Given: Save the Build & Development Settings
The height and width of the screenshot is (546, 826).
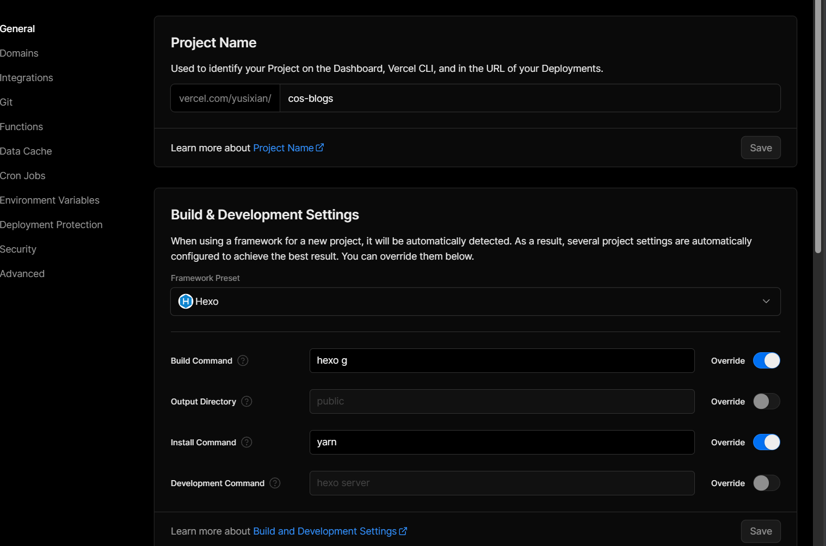Looking at the screenshot, I should (761, 531).
